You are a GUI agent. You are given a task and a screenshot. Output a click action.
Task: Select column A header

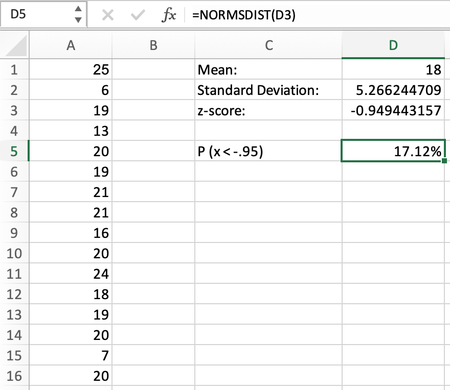tap(71, 46)
